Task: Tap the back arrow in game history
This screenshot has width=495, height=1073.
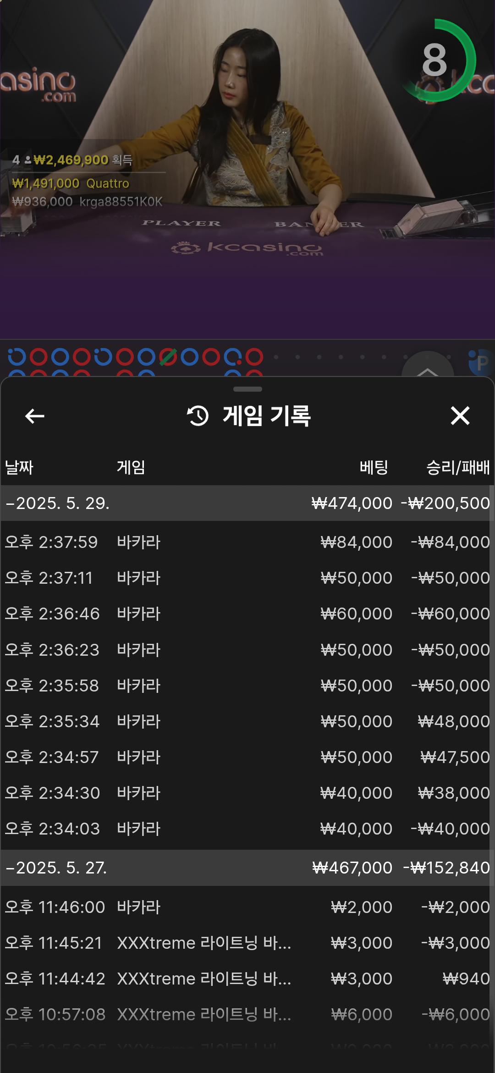Action: (x=35, y=416)
